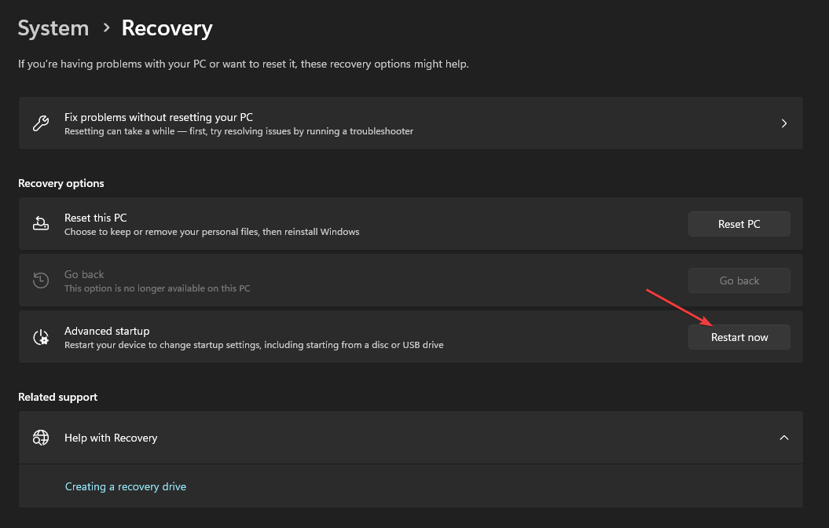
Task: Click the Restart now button
Action: [739, 337]
